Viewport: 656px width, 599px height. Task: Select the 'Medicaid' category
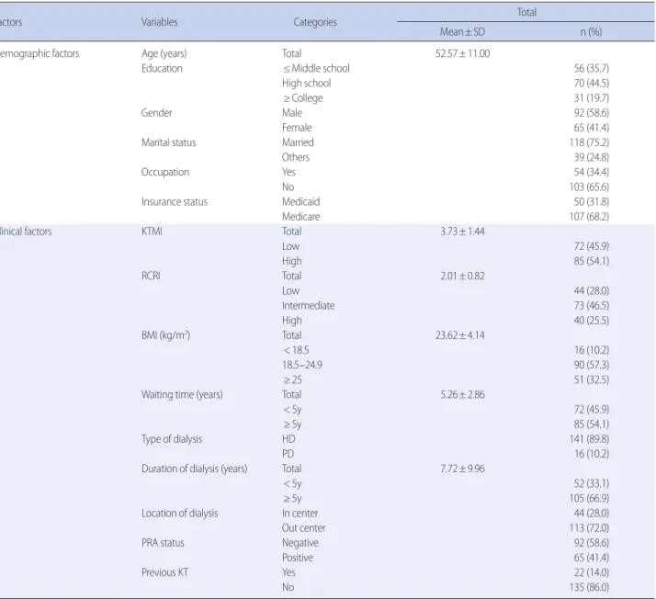(300, 202)
